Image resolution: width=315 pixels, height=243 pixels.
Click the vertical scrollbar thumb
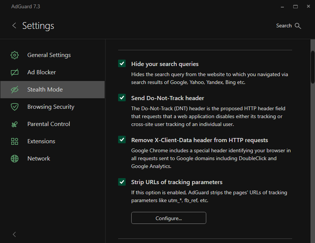(x=313, y=67)
